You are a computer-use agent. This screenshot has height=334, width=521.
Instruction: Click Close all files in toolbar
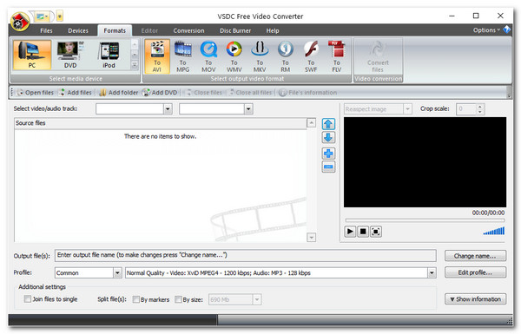[x=250, y=93]
